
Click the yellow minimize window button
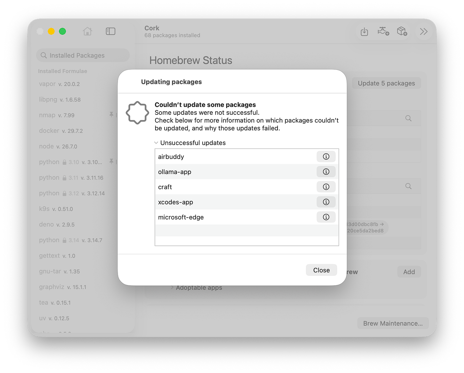51,31
